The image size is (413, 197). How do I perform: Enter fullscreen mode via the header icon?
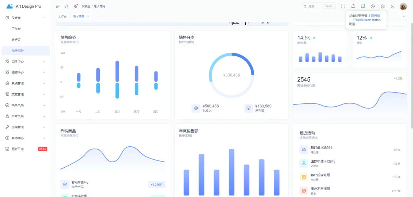[x=343, y=6]
